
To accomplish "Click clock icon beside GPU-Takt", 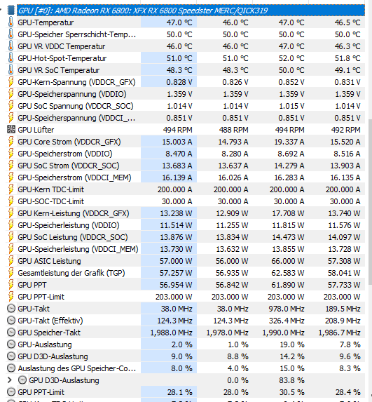I will [11, 309].
